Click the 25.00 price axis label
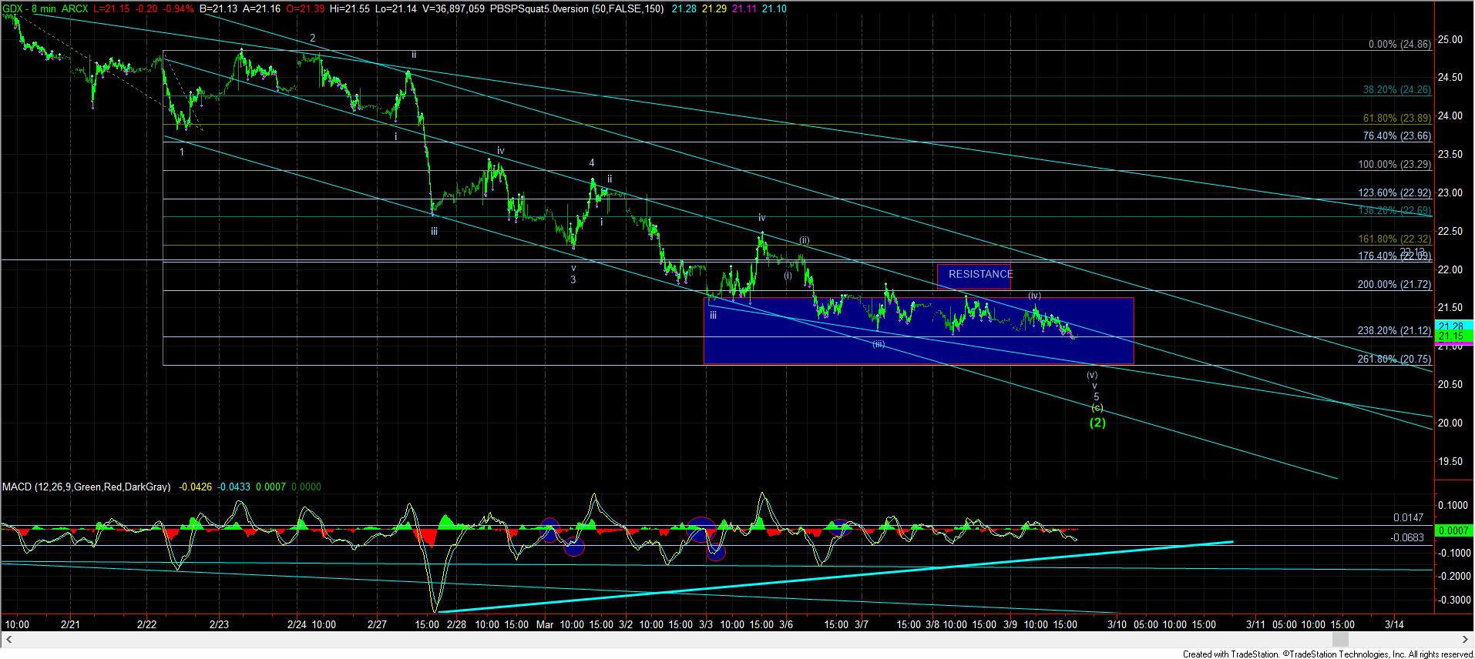The height and width of the screenshot is (659, 1475). (x=1451, y=39)
